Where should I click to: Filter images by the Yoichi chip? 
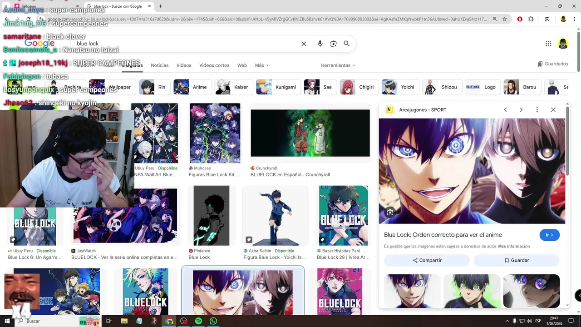[x=400, y=87]
